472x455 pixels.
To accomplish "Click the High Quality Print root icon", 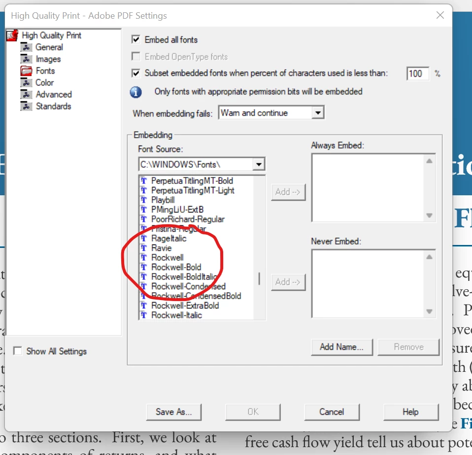I will pyautogui.click(x=12, y=35).
